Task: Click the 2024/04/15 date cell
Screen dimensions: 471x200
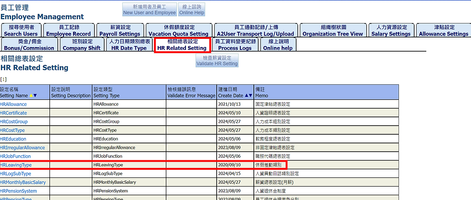Action: point(235,174)
